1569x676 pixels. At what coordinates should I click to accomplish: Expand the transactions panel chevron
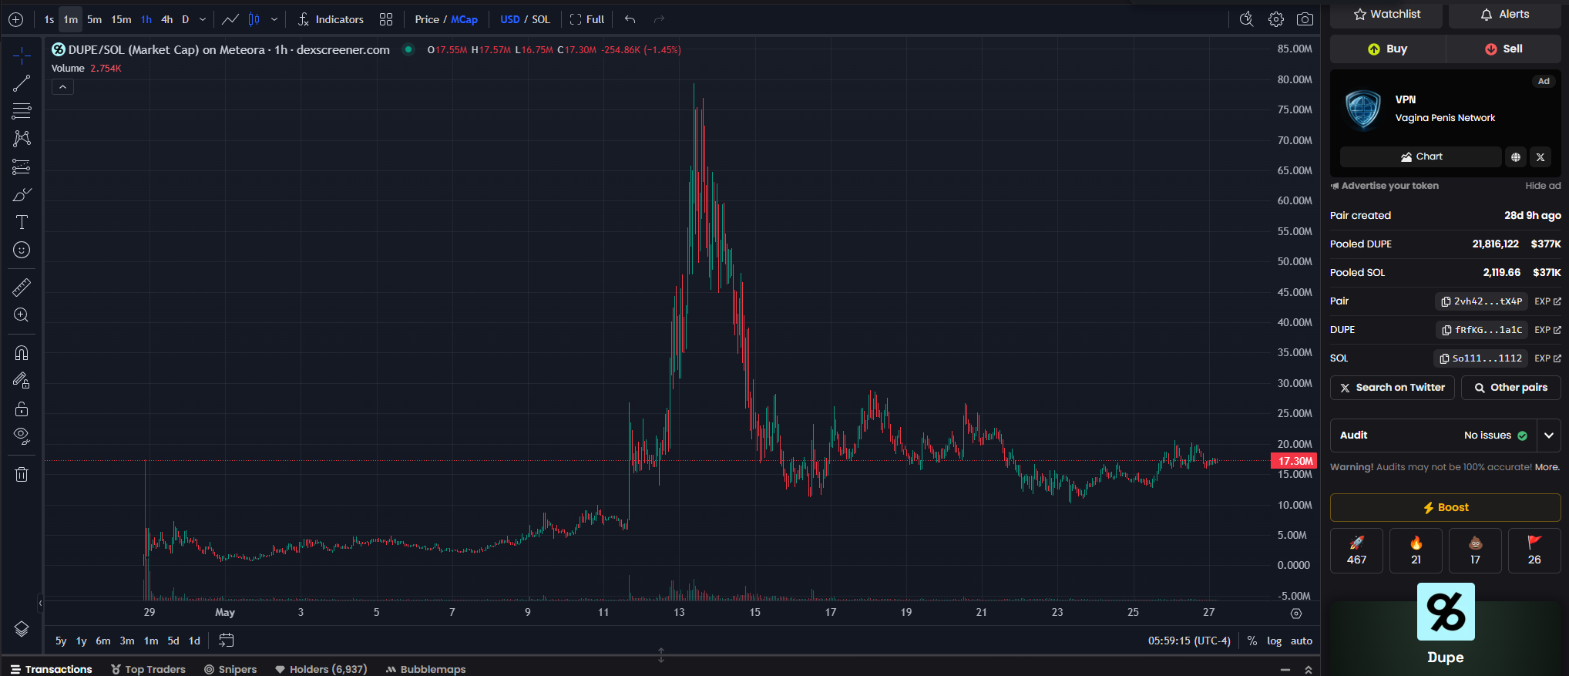[1308, 670]
